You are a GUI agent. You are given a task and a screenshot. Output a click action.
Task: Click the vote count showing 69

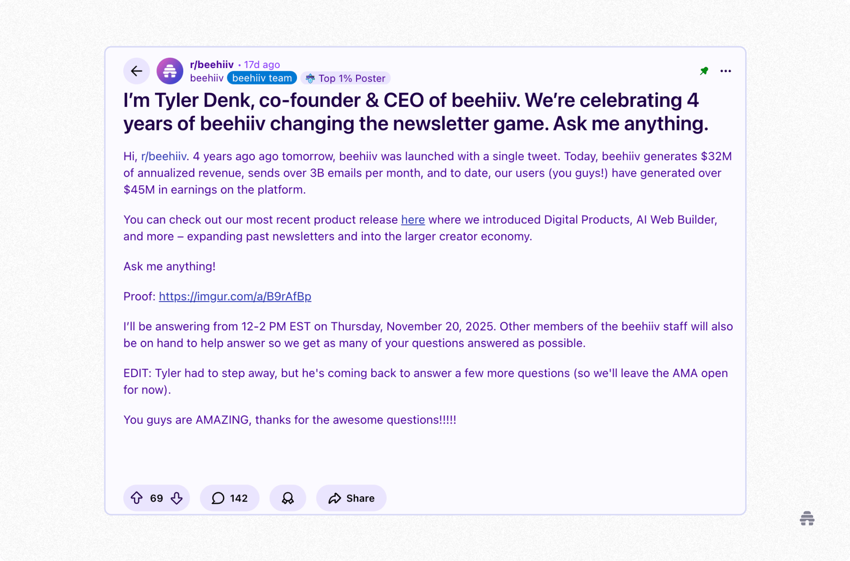tap(156, 498)
